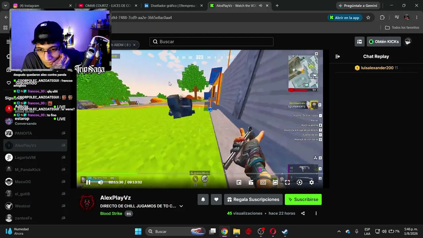This screenshot has height=238, width=423.
Task: Open the Todos los favoritos folder
Action: [402, 27]
